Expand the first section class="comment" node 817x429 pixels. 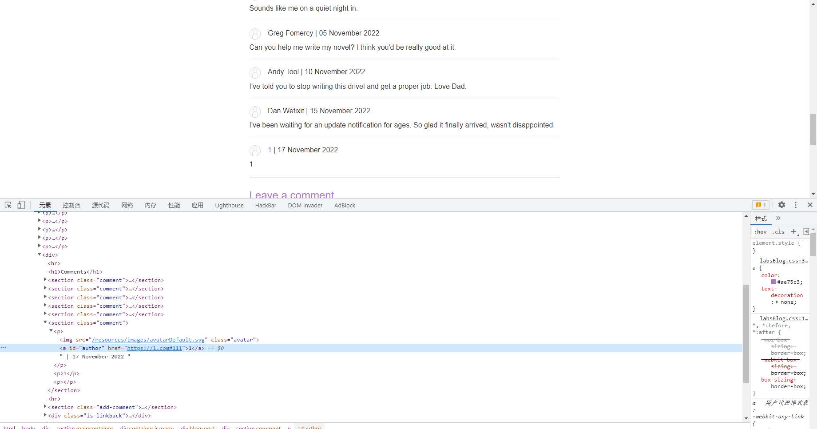pos(45,279)
